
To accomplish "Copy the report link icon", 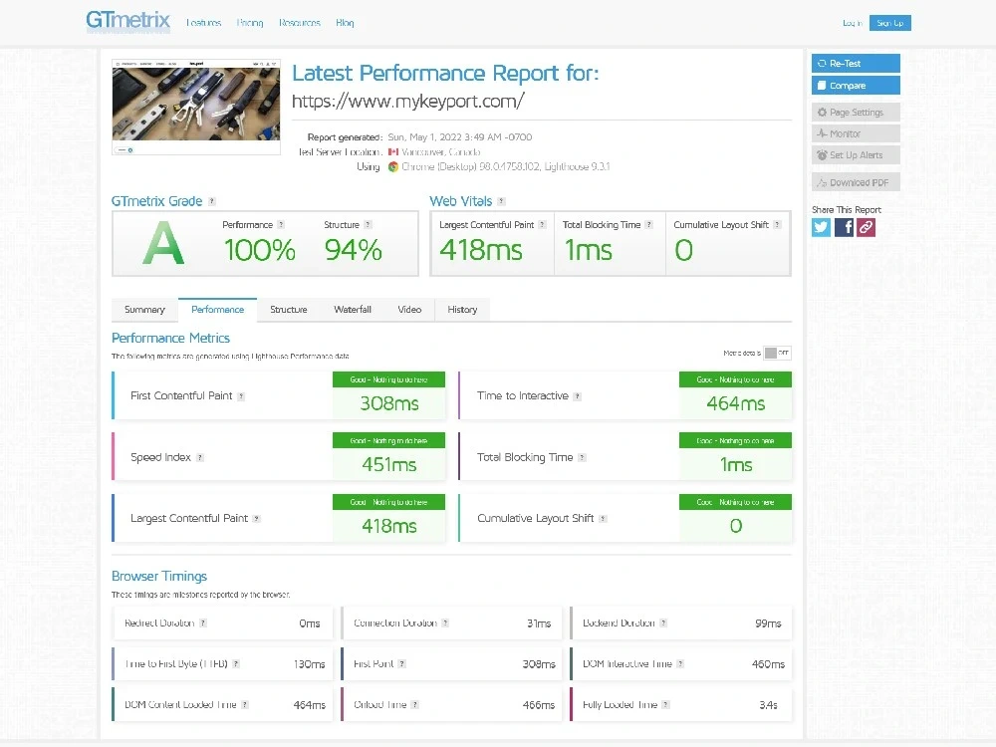I will tap(866, 227).
